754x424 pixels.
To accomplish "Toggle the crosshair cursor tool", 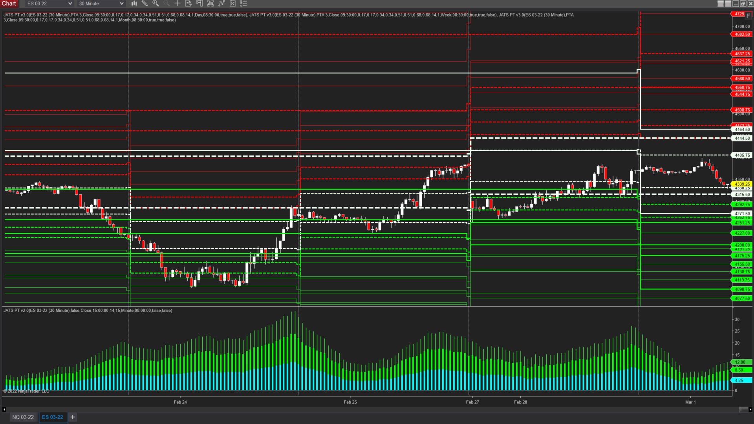I will (178, 4).
